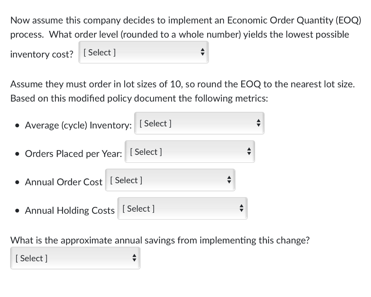Click the "Orders Placed per Year:" label
Viewport: 371px width, 297px height.
pyautogui.click(x=74, y=154)
